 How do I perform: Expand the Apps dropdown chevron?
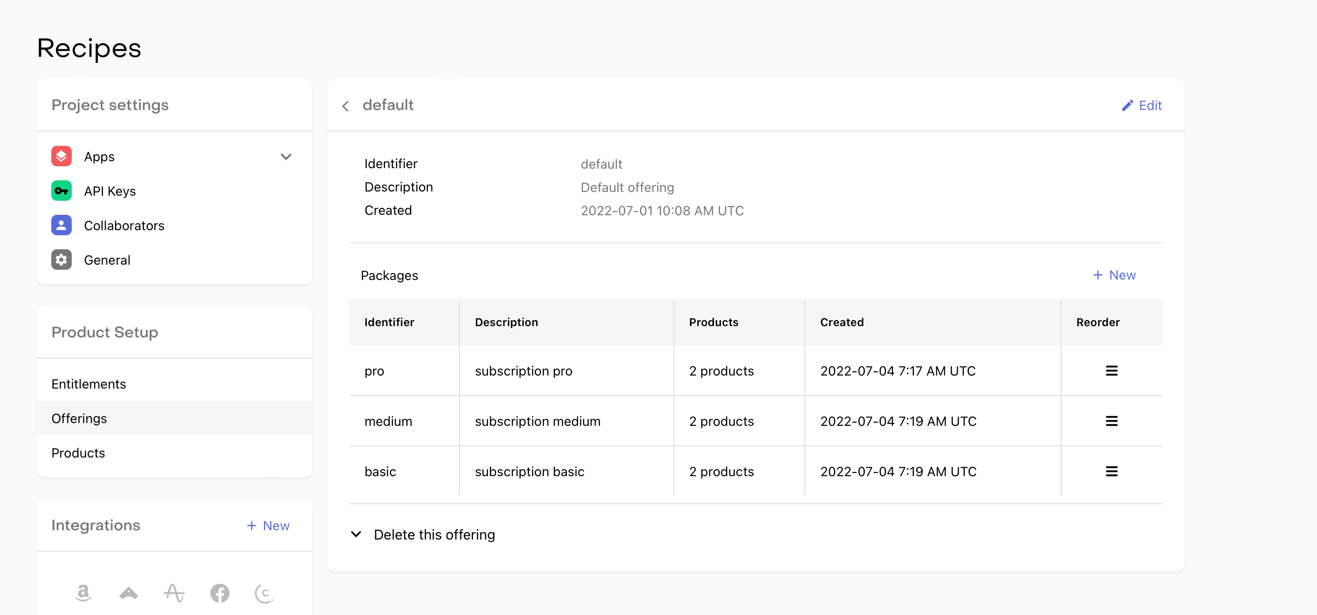pyautogui.click(x=286, y=157)
